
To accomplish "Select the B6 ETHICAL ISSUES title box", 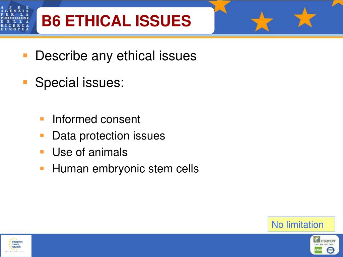I will point(126,20).
